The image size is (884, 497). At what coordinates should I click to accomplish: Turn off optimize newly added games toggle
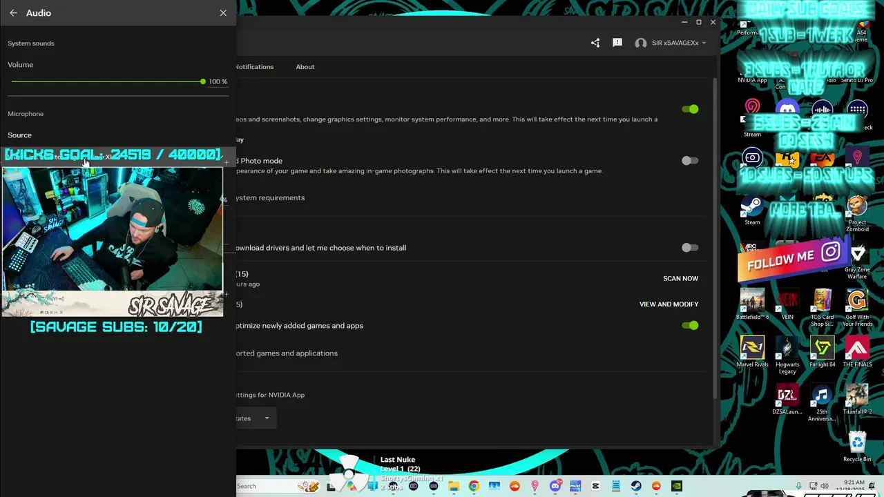pos(690,325)
